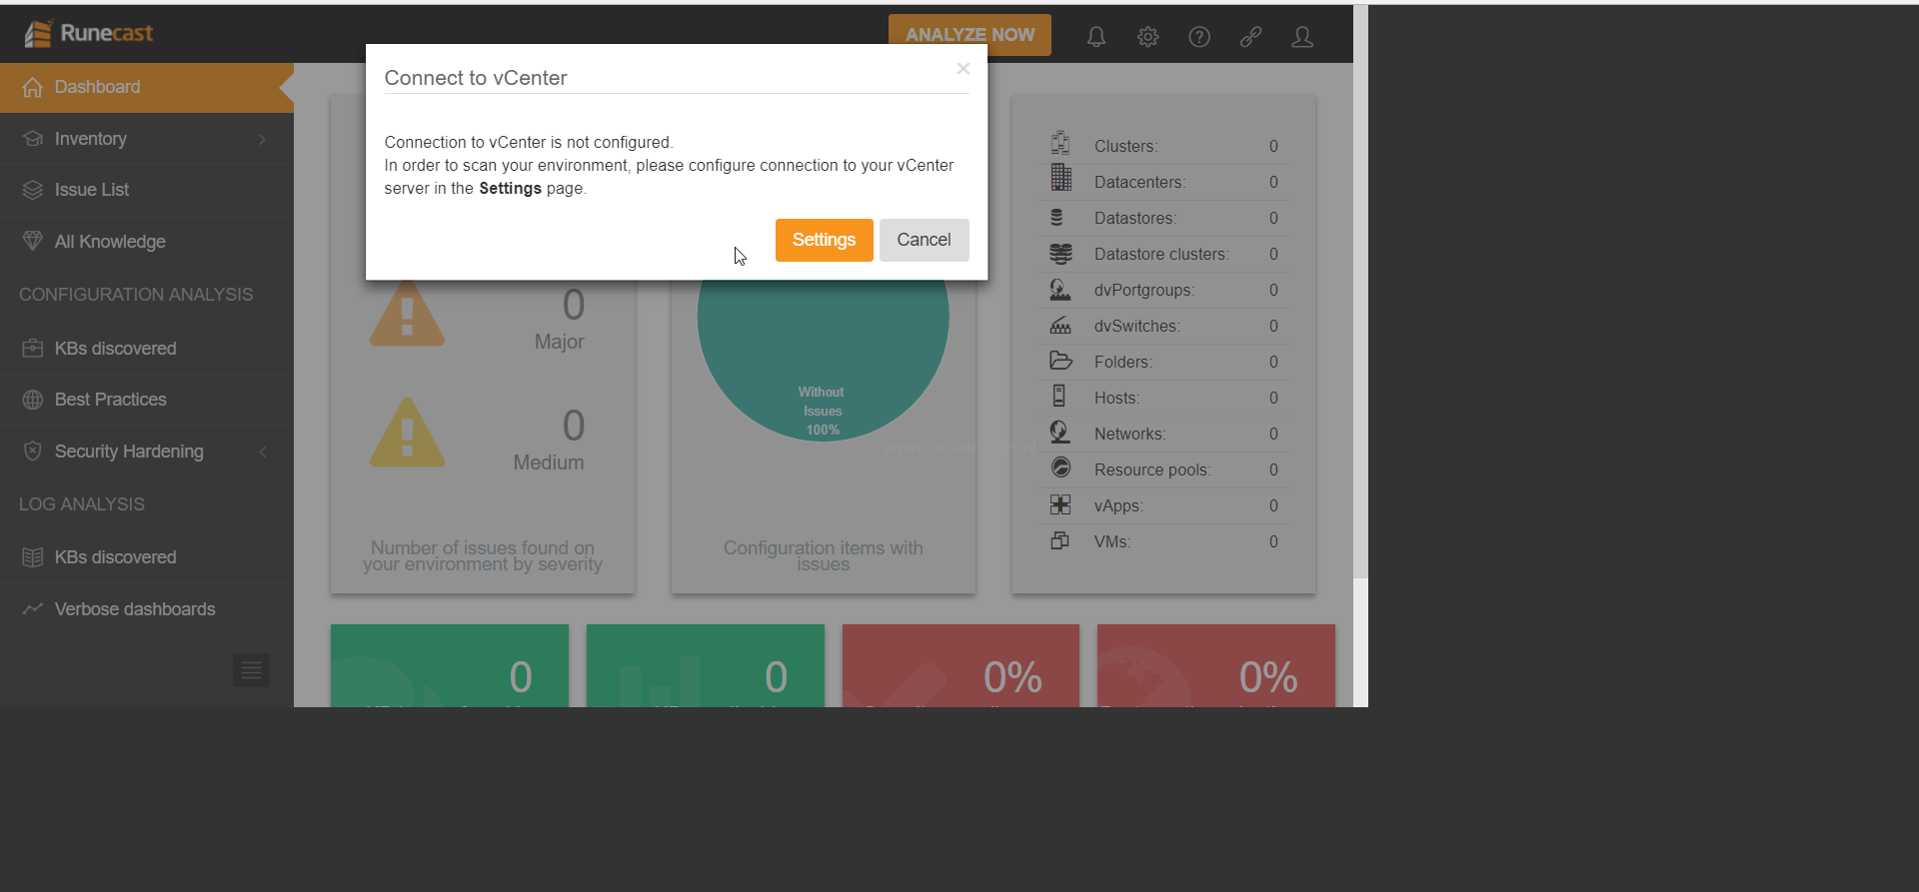1919x892 pixels.
Task: Open the Verbose dashboards menu item
Action: [147, 609]
